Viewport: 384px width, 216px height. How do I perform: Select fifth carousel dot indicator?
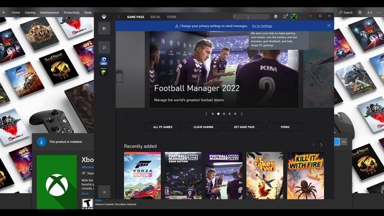click(235, 113)
